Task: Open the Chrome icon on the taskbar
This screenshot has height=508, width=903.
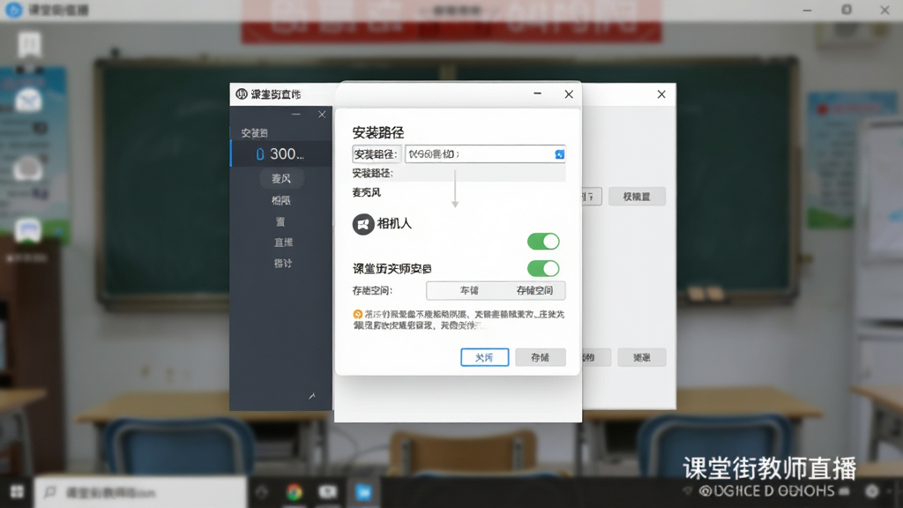Action: (x=295, y=492)
